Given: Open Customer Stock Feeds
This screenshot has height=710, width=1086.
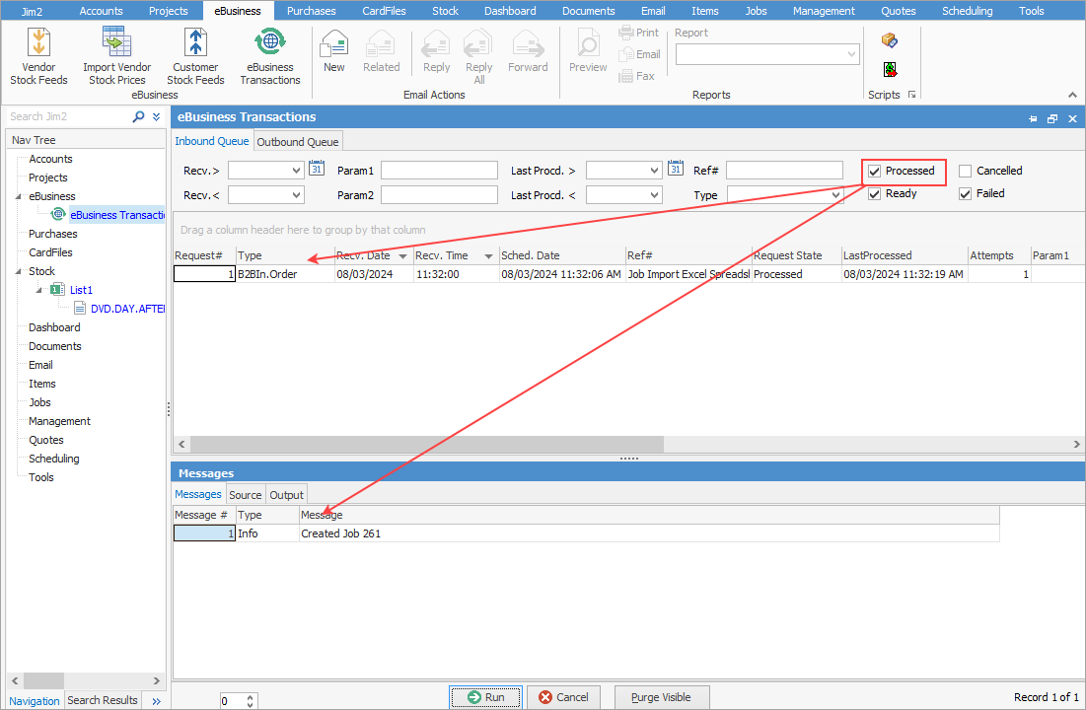Looking at the screenshot, I should pyautogui.click(x=195, y=56).
